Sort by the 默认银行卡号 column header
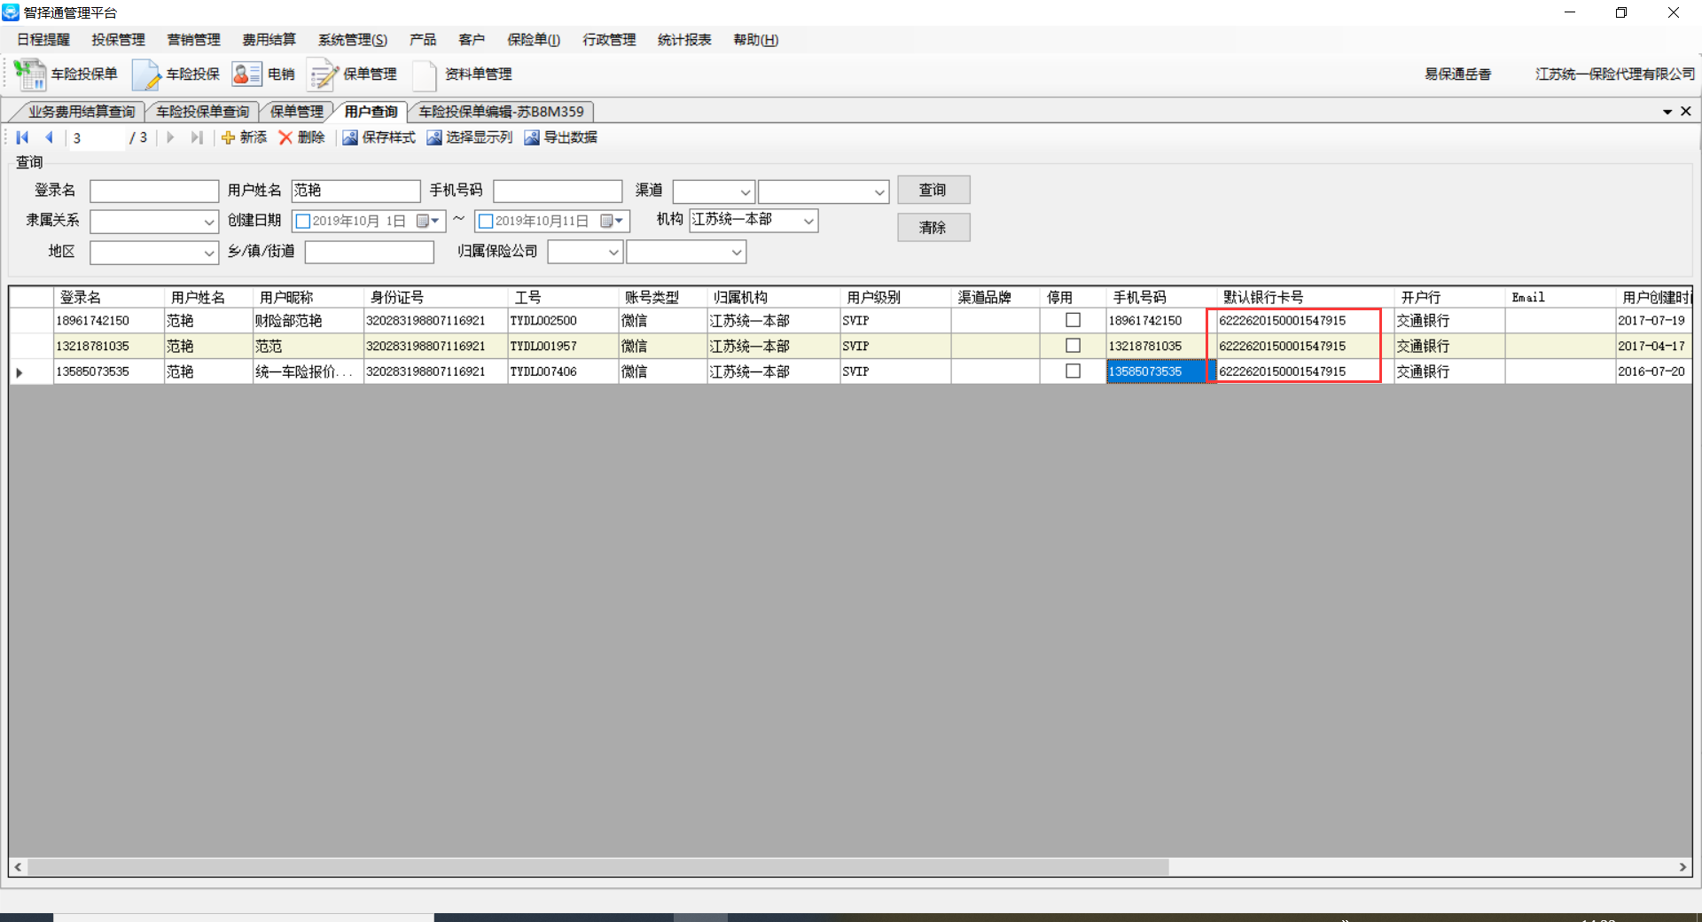Image resolution: width=1702 pixels, height=922 pixels. [x=1306, y=297]
